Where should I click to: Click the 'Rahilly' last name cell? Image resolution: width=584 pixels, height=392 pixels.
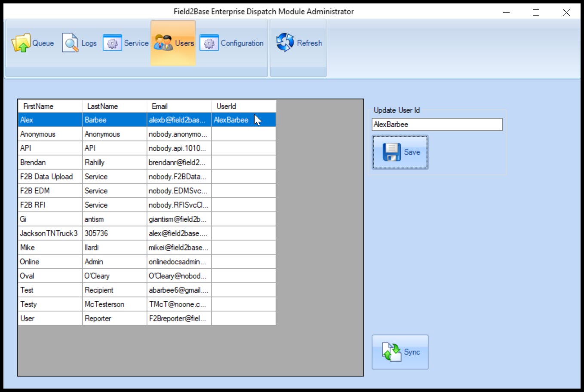(114, 162)
